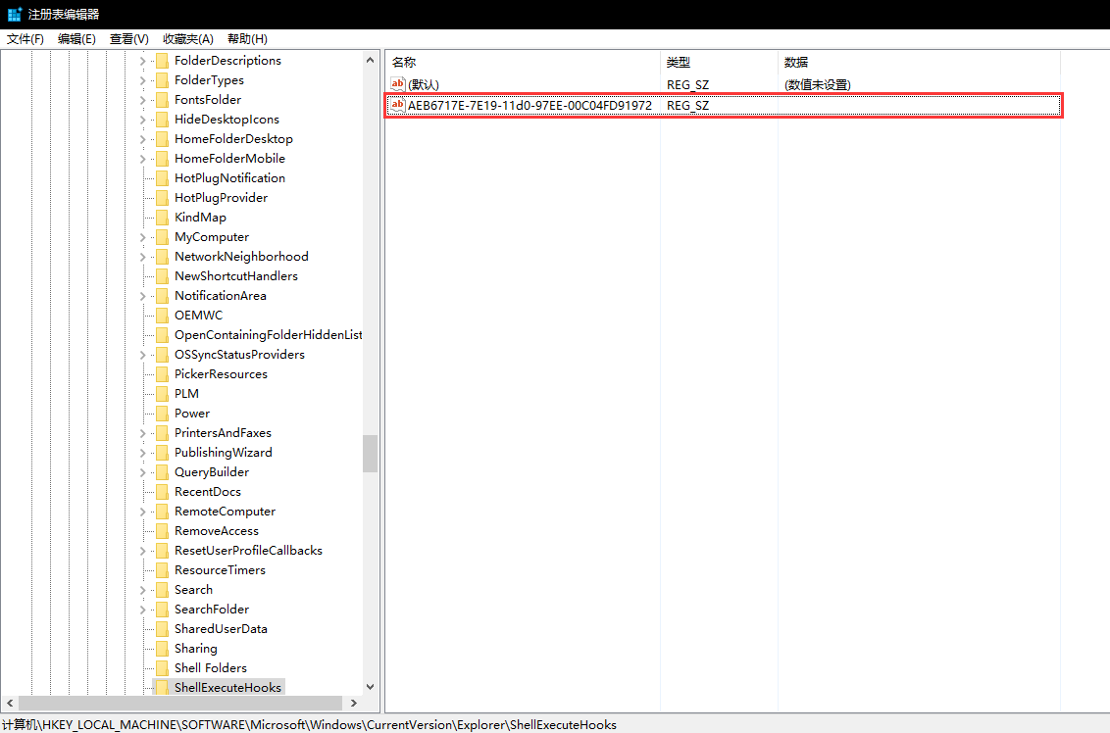
Task: Click the FontsFolder folder icon
Action: pyautogui.click(x=162, y=100)
